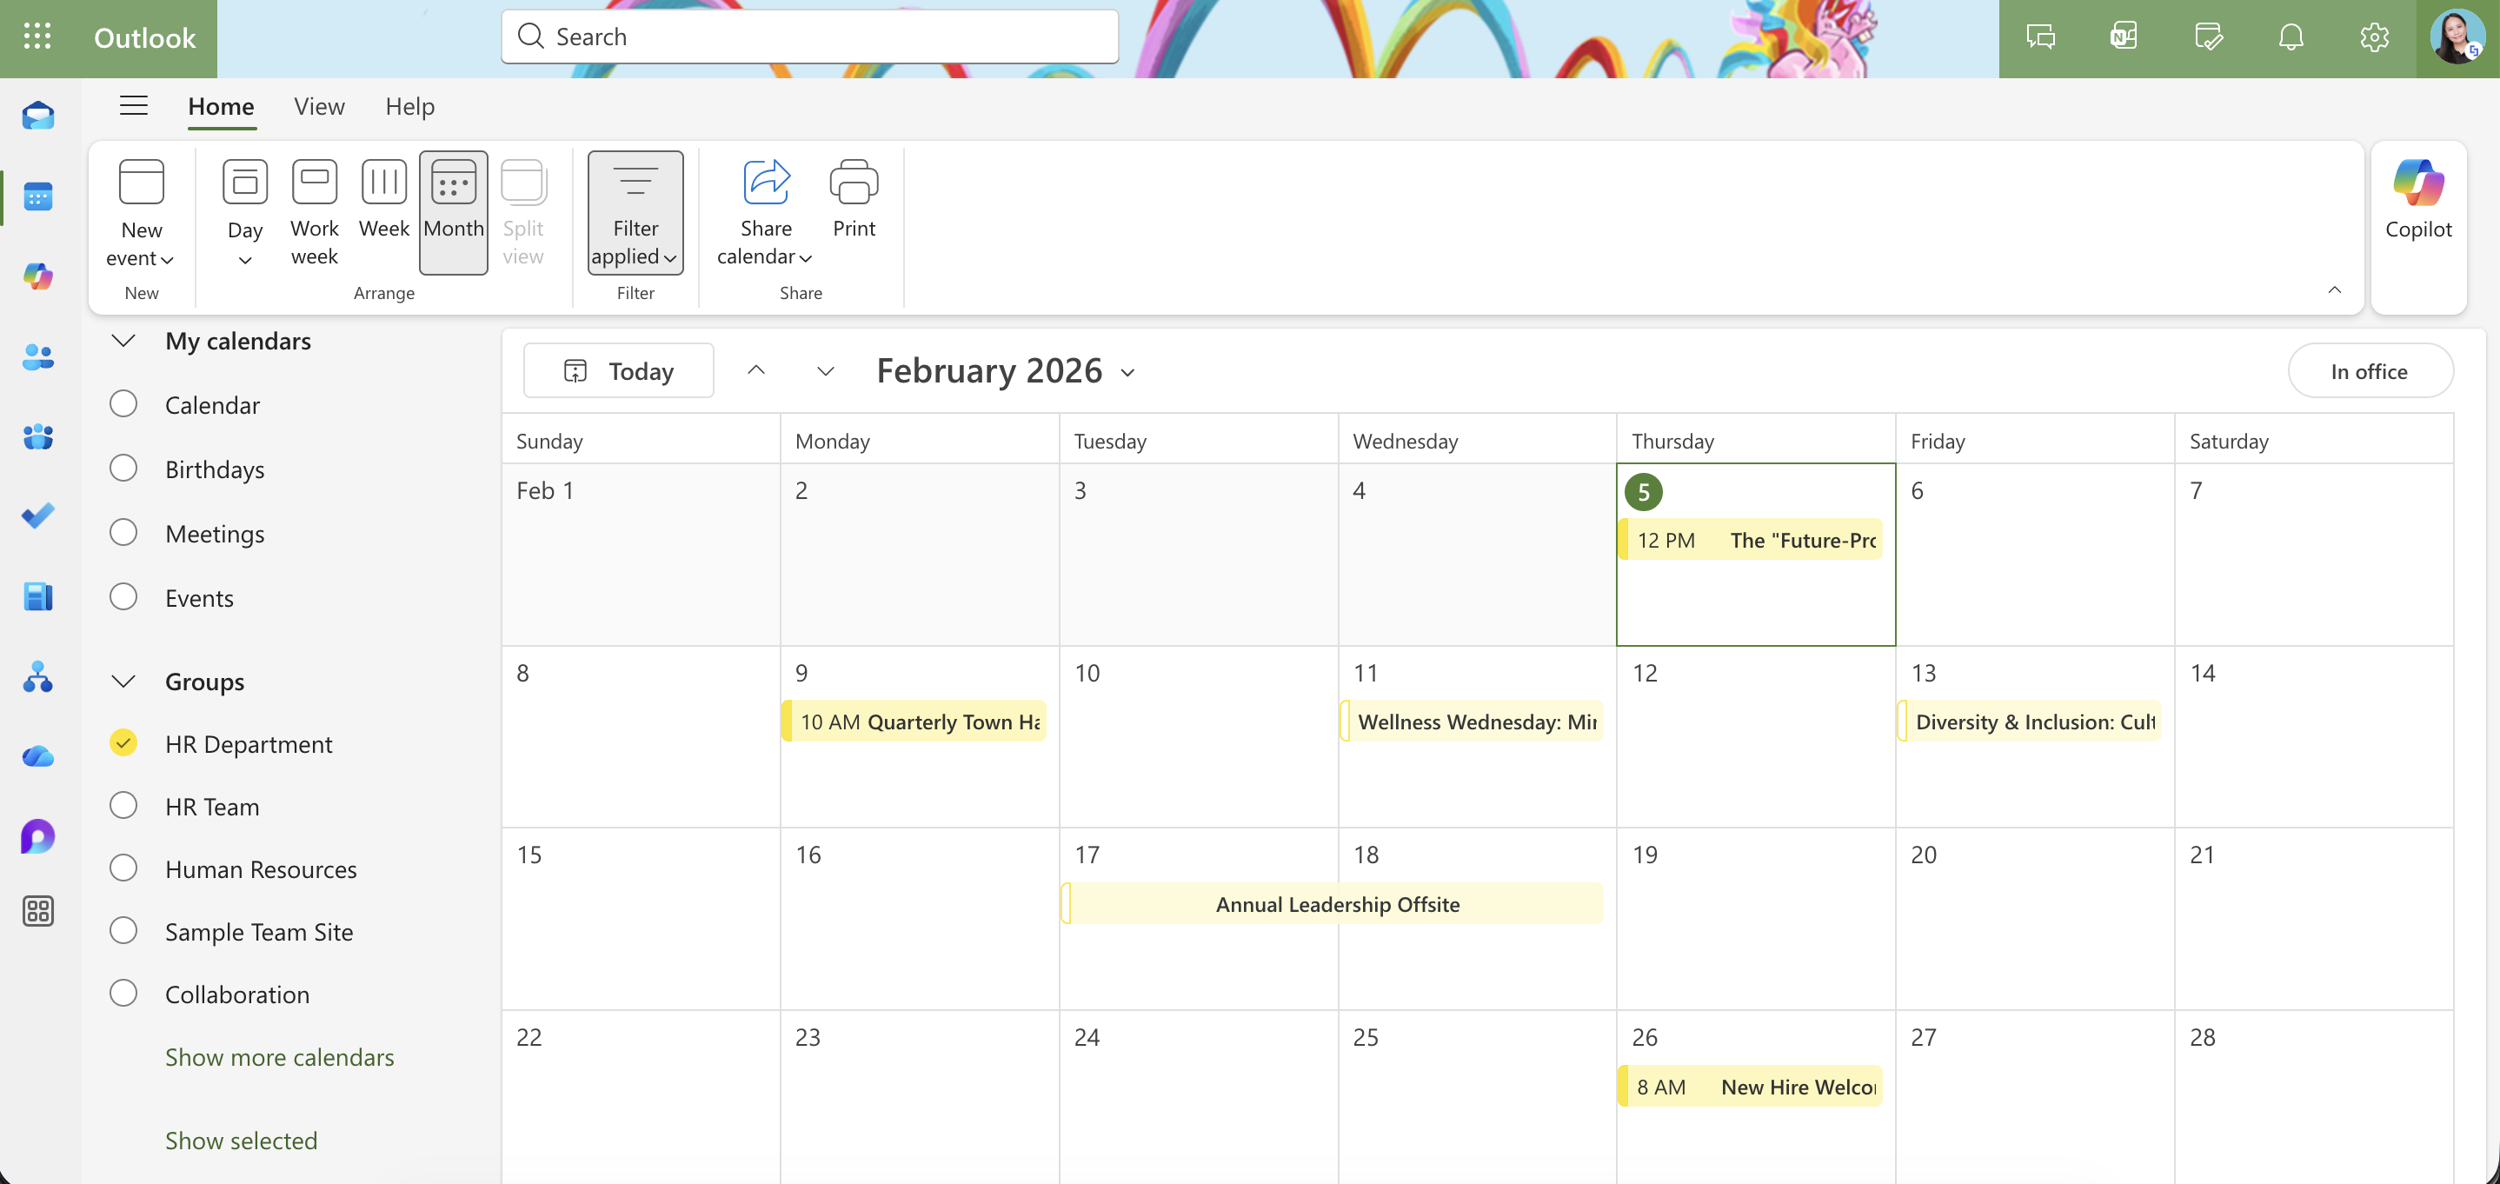Open OneDrive from the left sidebar
This screenshot has height=1184, width=2500.
coord(37,756)
